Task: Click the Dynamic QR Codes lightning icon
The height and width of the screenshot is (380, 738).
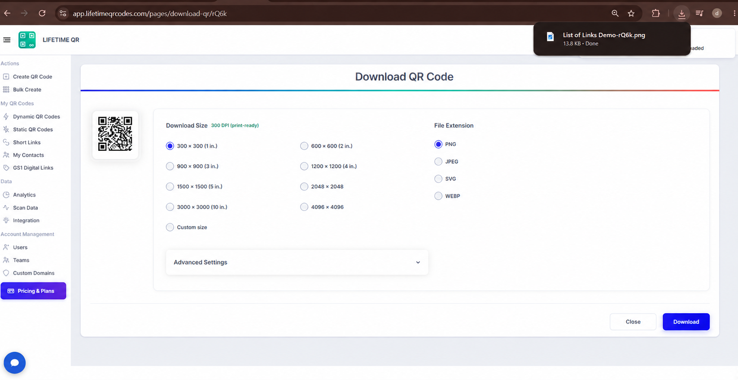Action: (x=6, y=117)
